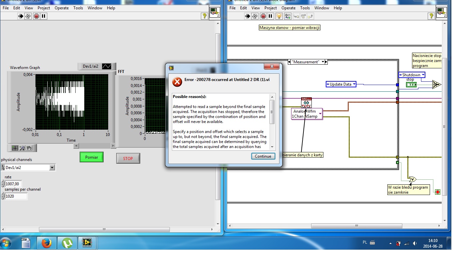Image resolution: width=455 pixels, height=256 pixels.
Task: Close the Error -200278 dialog
Action: [x=271, y=67]
